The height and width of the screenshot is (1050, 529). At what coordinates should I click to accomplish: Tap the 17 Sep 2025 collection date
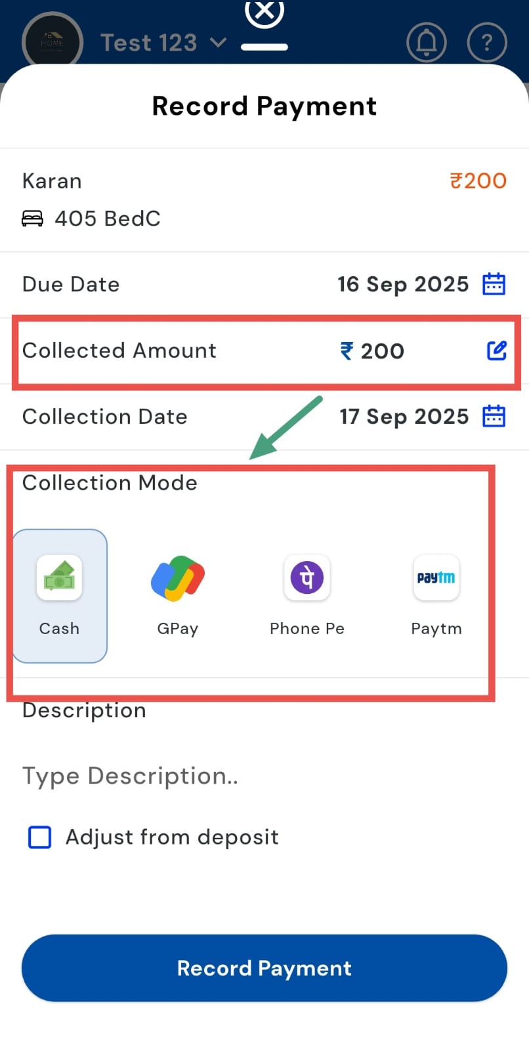(x=404, y=416)
